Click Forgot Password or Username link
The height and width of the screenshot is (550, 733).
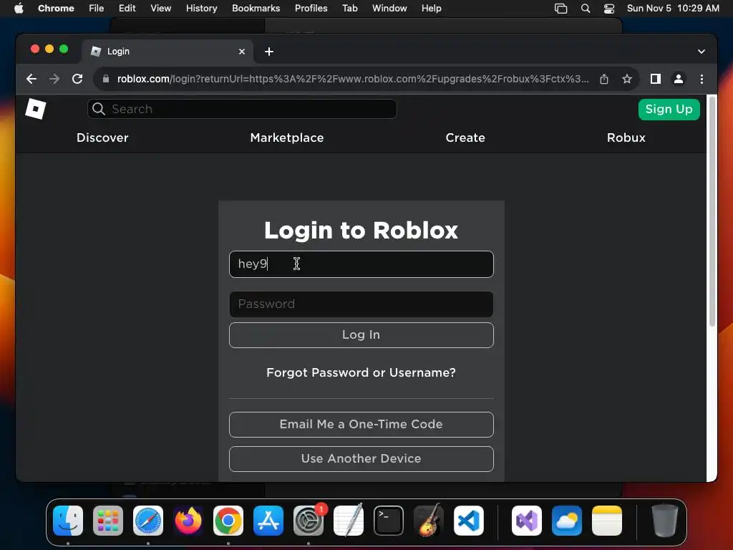(361, 372)
